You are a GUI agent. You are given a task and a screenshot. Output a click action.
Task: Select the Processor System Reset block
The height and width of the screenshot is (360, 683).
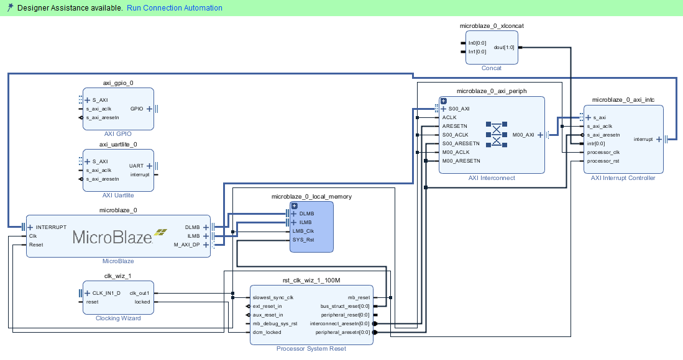pyautogui.click(x=311, y=315)
